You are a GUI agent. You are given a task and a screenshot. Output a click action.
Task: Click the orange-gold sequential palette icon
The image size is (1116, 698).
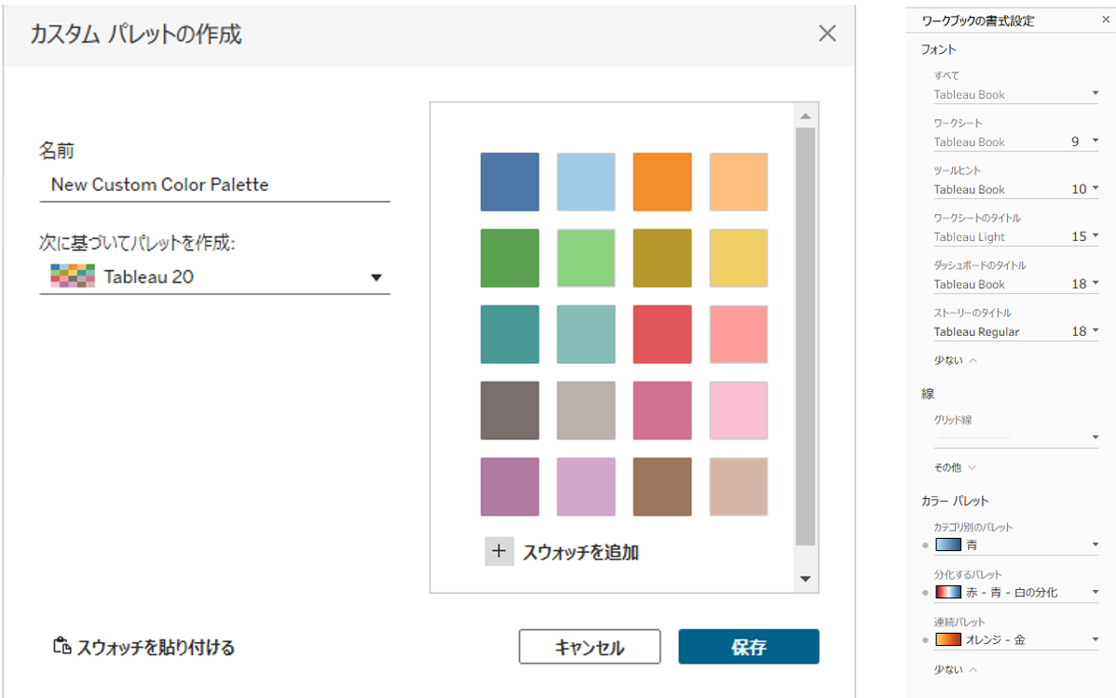pyautogui.click(x=947, y=639)
